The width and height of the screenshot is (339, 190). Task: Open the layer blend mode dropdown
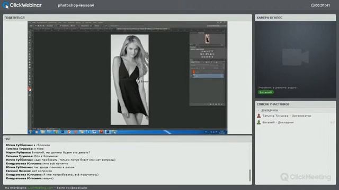pos(200,65)
